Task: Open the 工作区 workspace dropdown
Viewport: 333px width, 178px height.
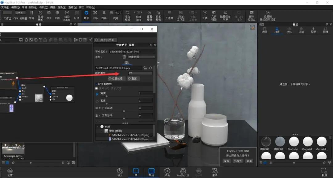Action: click(x=7, y=13)
